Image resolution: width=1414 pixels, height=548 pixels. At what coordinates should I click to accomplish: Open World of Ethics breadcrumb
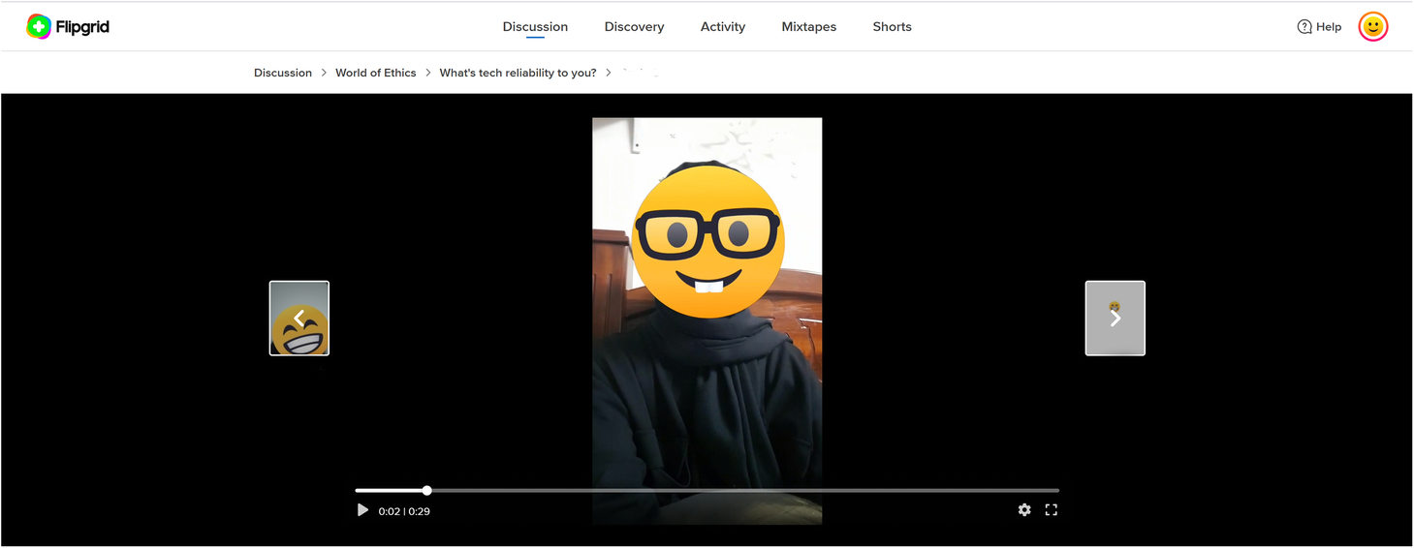(x=375, y=73)
